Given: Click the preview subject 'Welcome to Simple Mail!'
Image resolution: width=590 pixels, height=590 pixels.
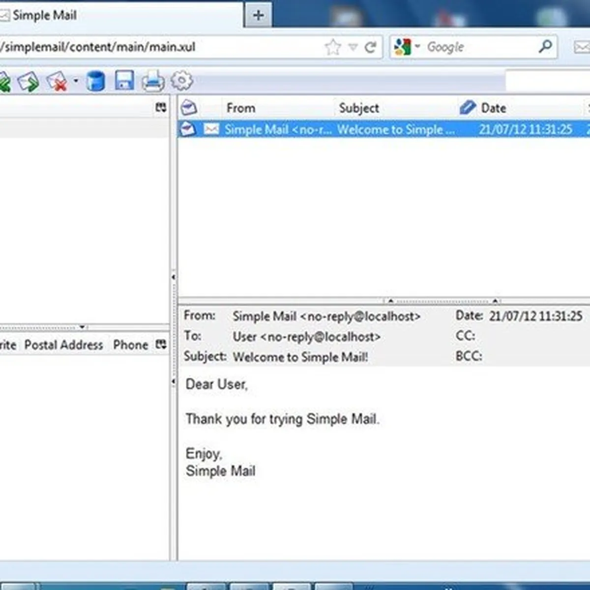Looking at the screenshot, I should tap(300, 357).
